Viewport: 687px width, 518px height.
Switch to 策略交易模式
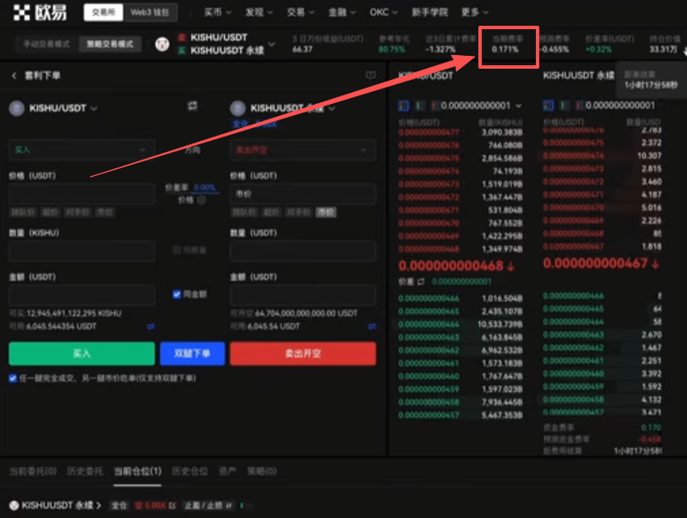110,44
